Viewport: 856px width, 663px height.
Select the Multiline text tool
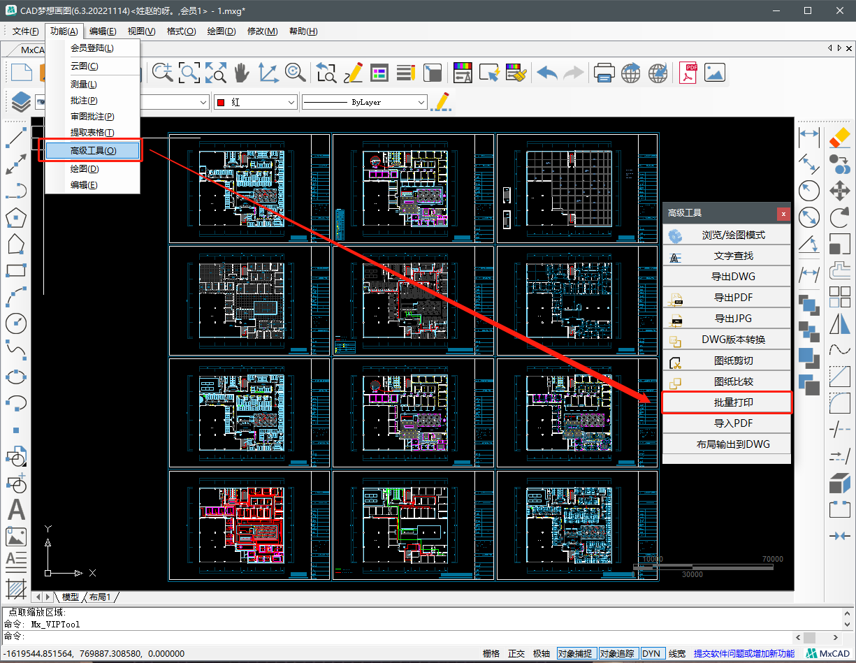coord(16,562)
